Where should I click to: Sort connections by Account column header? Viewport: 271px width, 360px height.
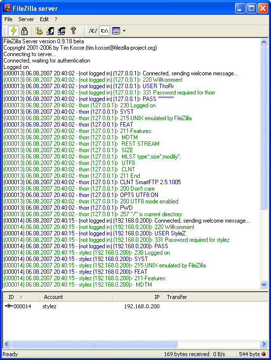[x=76, y=297]
